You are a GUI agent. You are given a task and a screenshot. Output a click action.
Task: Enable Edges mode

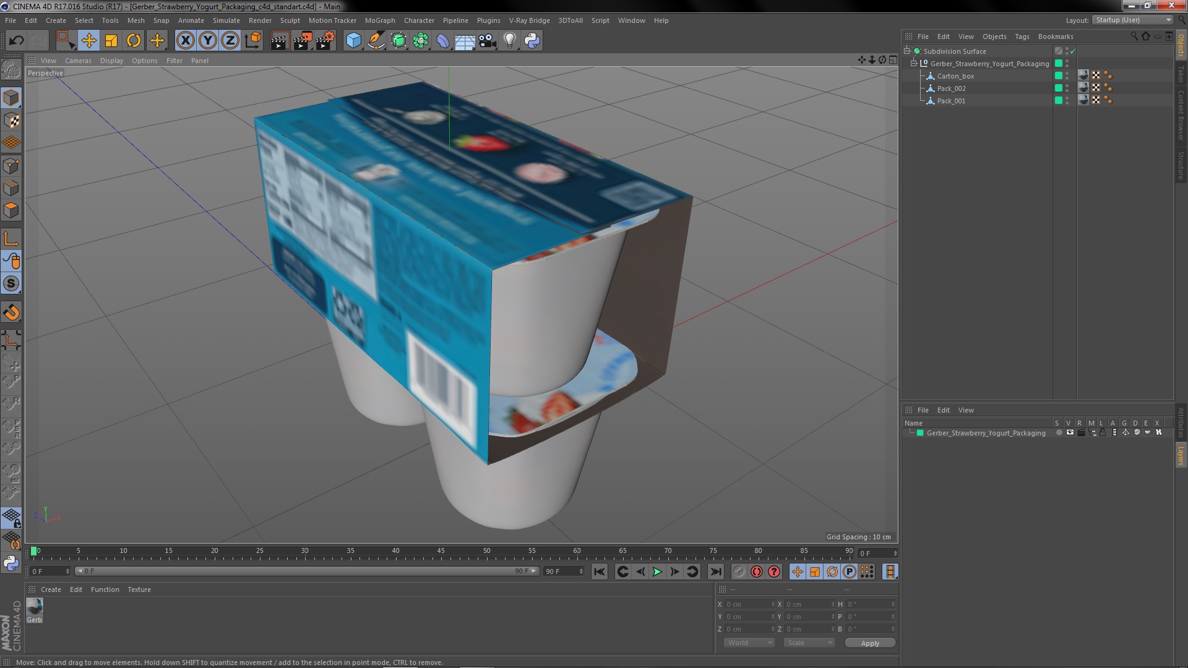11,188
